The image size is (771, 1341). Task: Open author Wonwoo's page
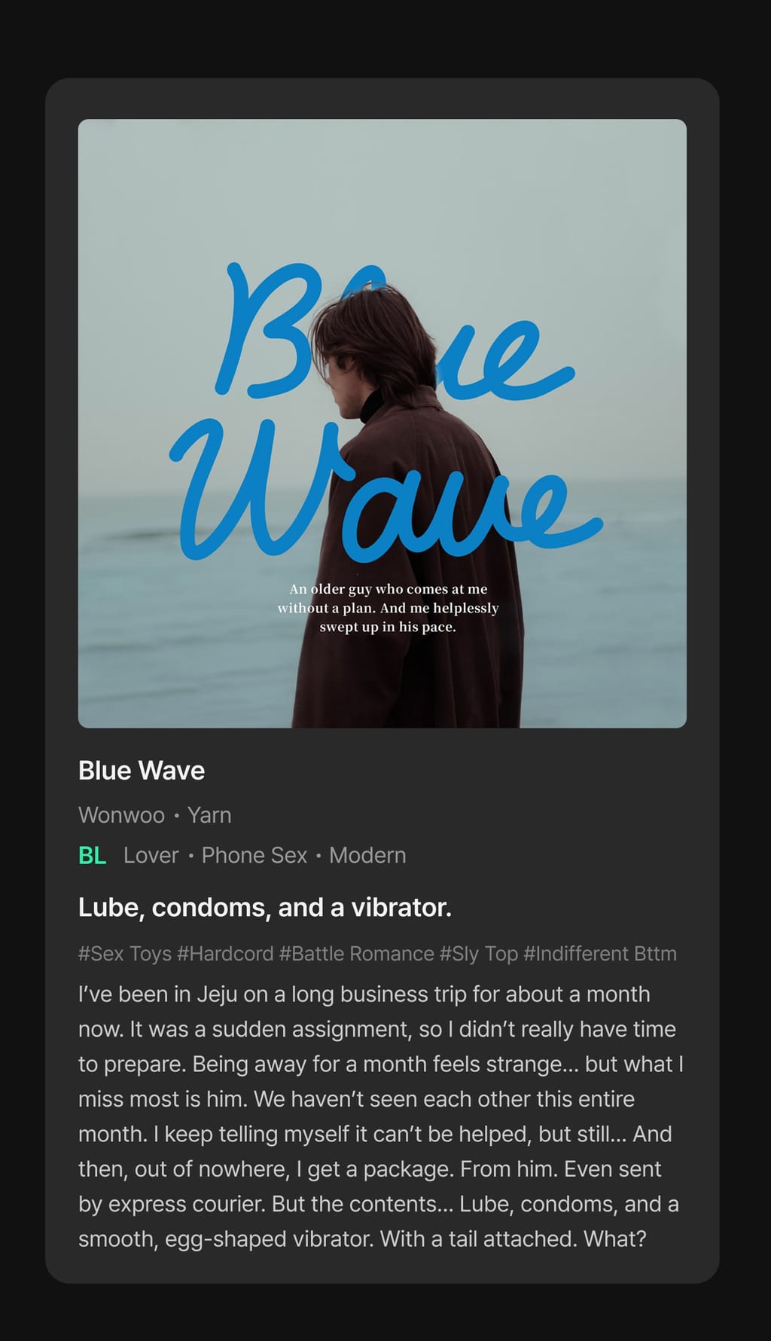point(121,815)
